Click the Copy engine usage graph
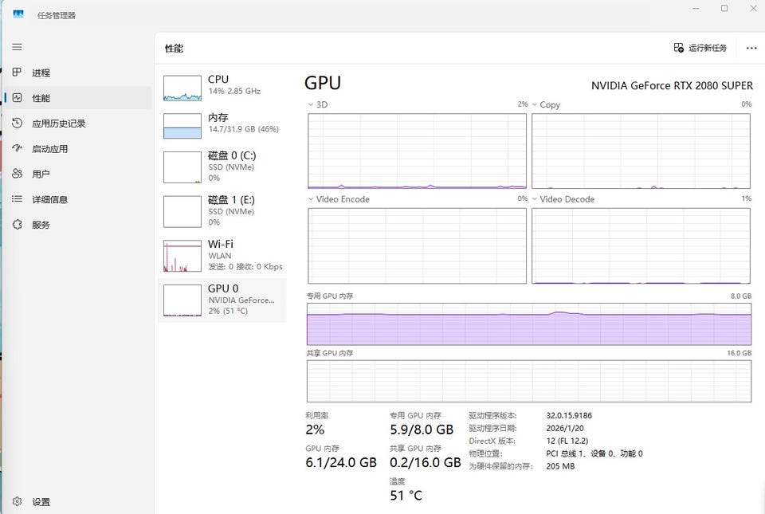Screen dimensions: 765x514 pos(641,151)
